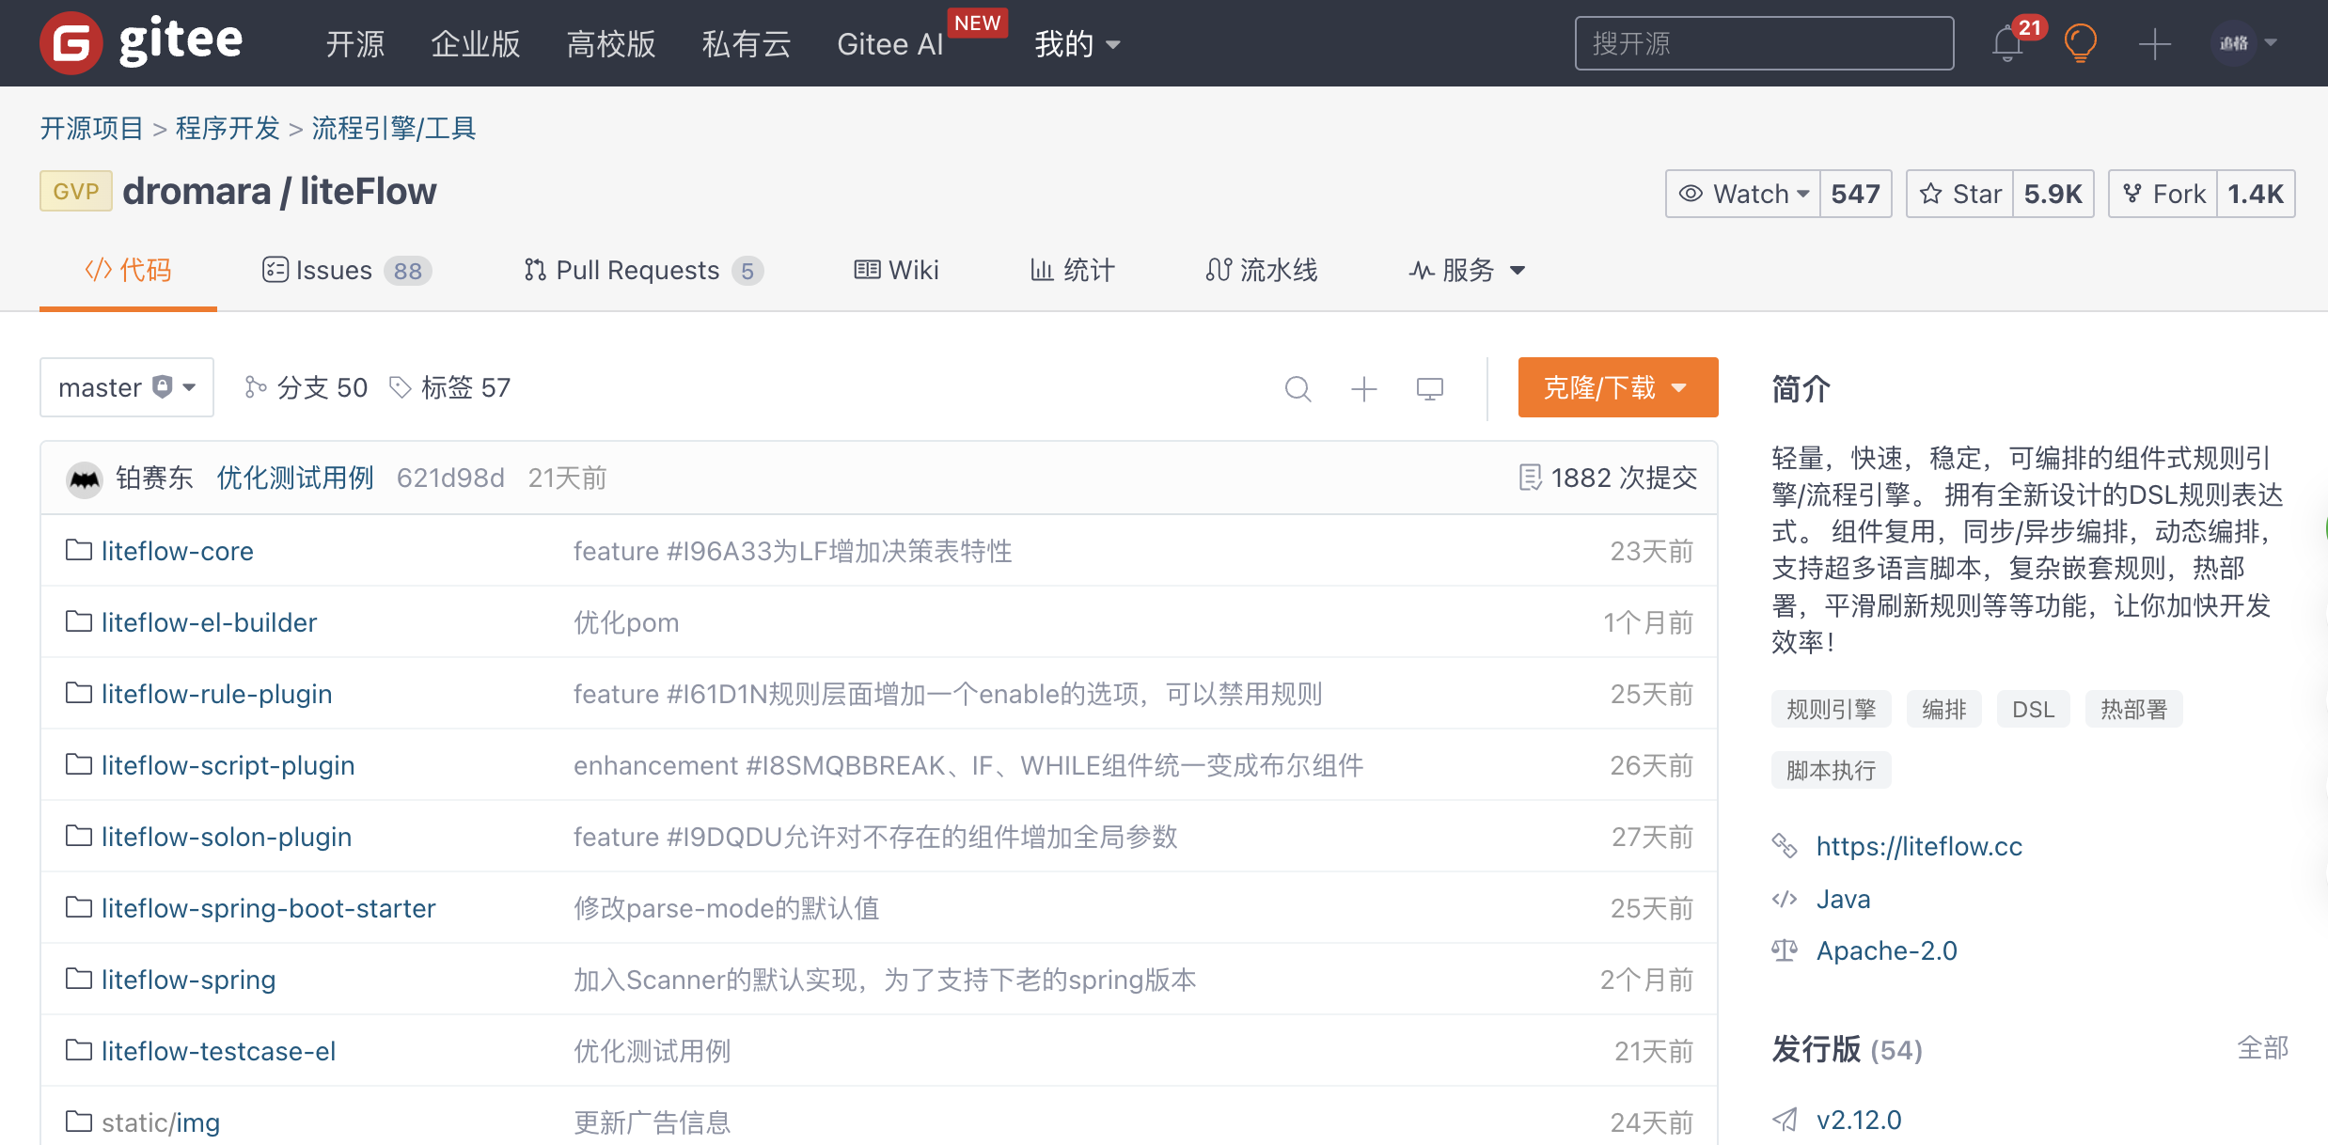This screenshot has height=1145, width=2328.
Task: Click the 规则引擎 topic tag
Action: click(1832, 709)
